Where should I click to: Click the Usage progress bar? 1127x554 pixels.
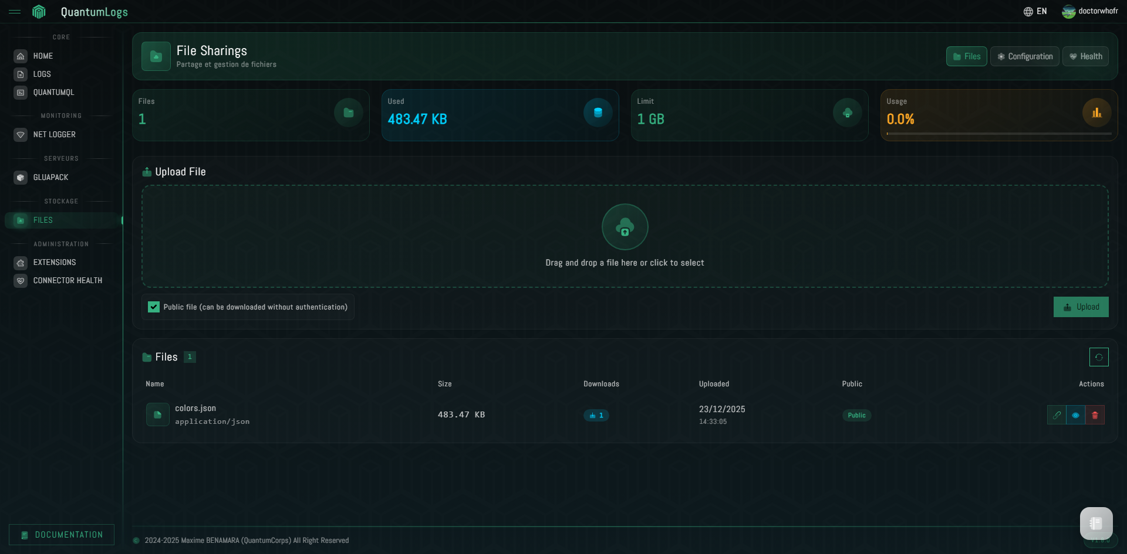999,134
